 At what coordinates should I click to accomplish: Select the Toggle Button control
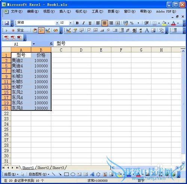(128, 30)
